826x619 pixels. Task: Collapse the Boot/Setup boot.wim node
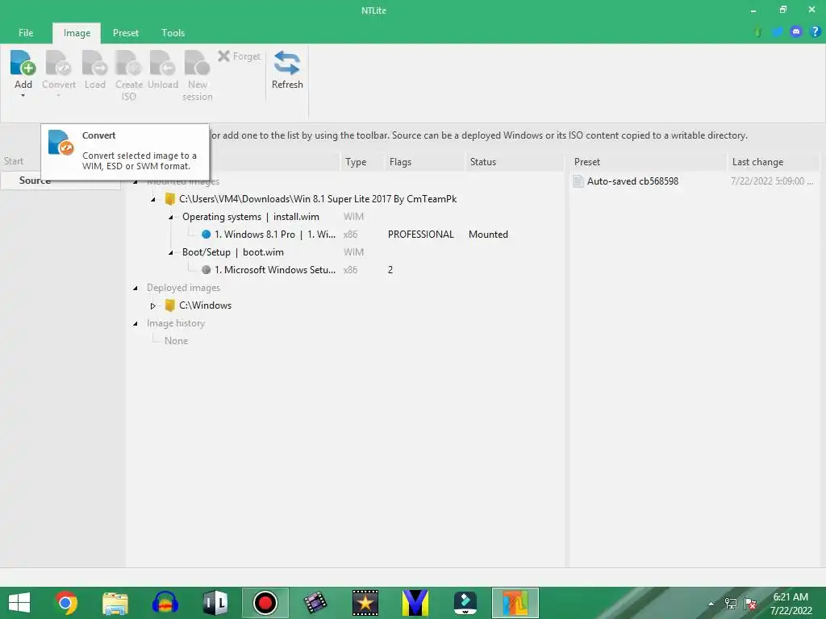pos(171,252)
